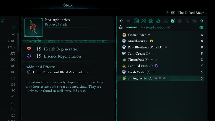Image resolution: width=215 pixels, height=121 pixels.
Task: Select the armor chestplate category icon
Action: (151, 21)
